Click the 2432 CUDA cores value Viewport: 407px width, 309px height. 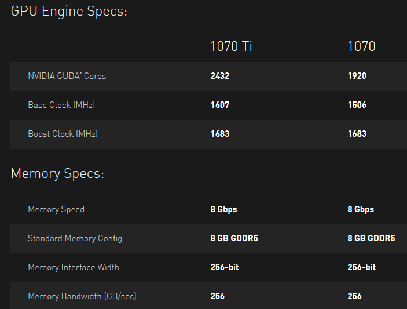click(x=220, y=76)
